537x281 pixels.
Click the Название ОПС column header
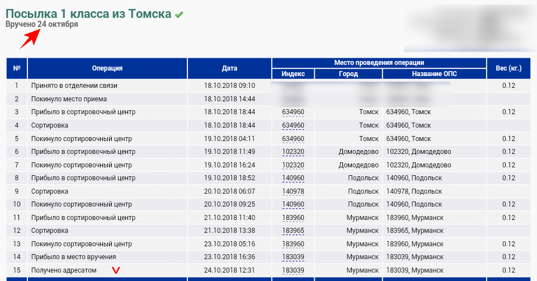[x=435, y=74]
